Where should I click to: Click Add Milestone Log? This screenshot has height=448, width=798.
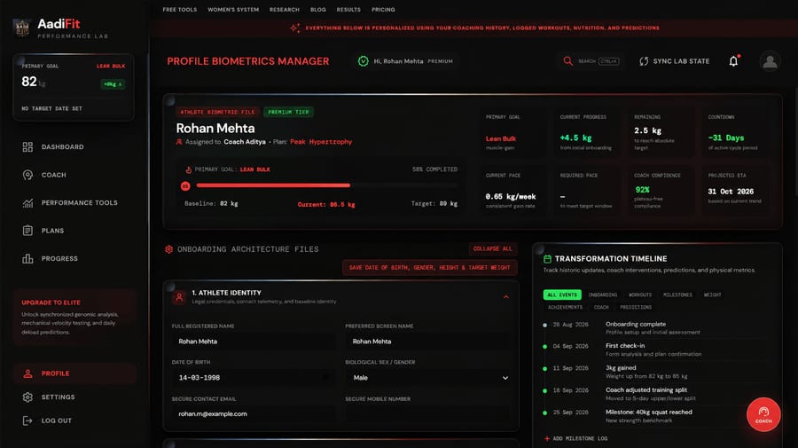click(575, 438)
